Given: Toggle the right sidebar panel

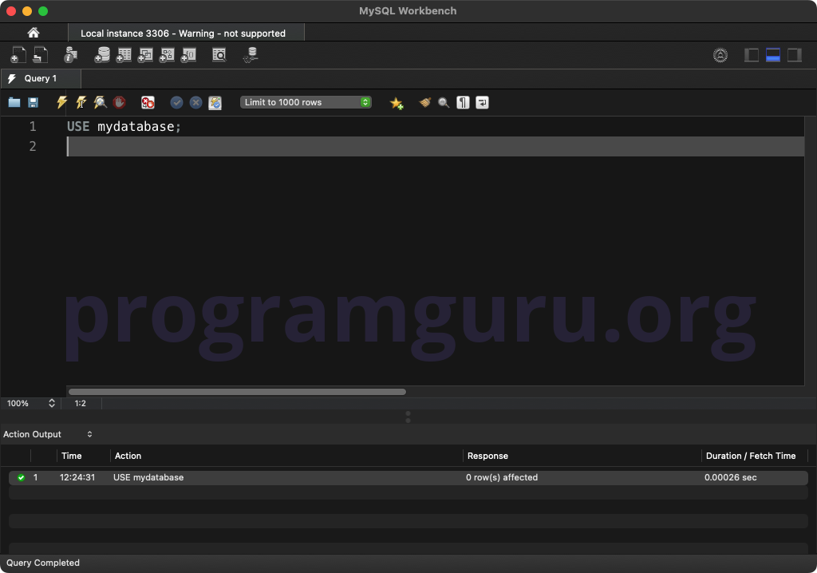Looking at the screenshot, I should tap(794, 55).
